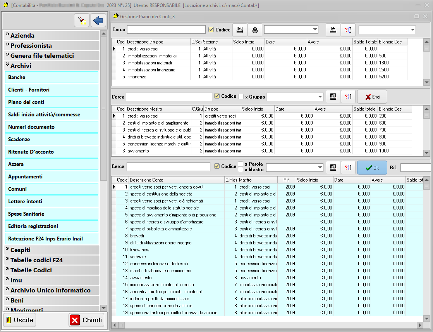Click the blue back arrow button
This screenshot has width=433, height=332.
98,20
